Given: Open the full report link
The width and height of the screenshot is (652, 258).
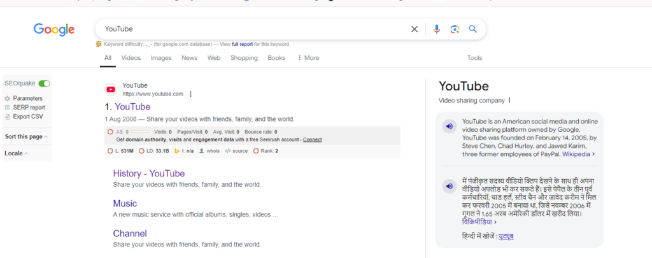Looking at the screenshot, I should click(243, 44).
